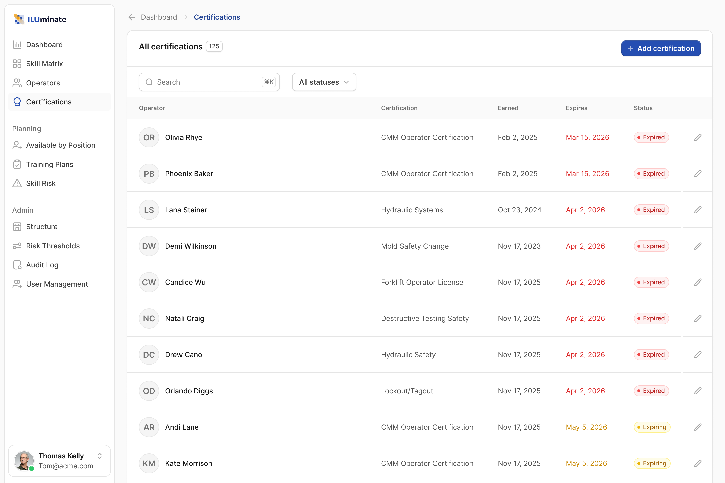Click the Search input field
725x483 pixels.
209,82
